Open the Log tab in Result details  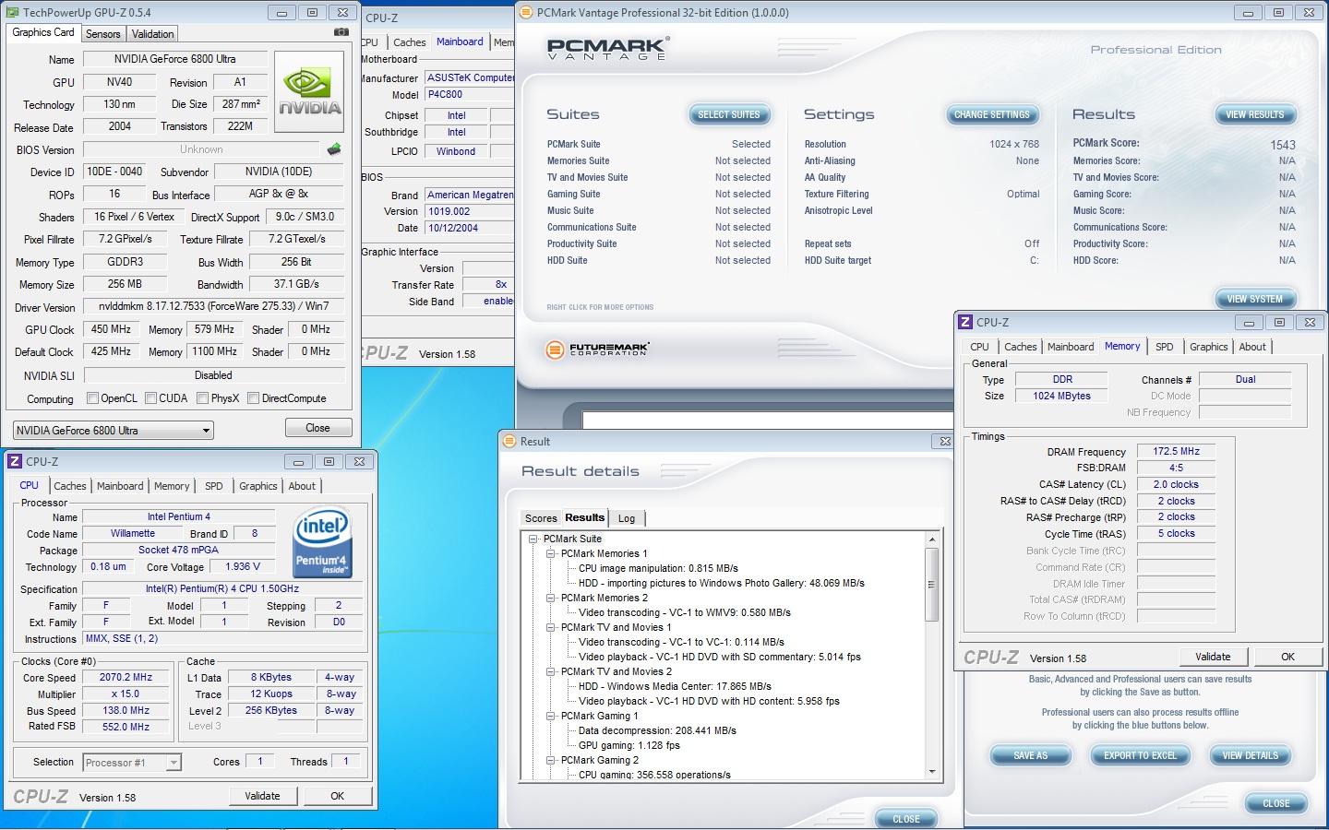click(x=627, y=518)
